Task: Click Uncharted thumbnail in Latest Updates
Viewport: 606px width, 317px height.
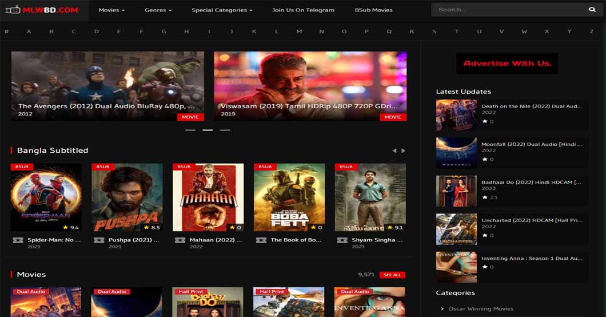Action: (456, 229)
